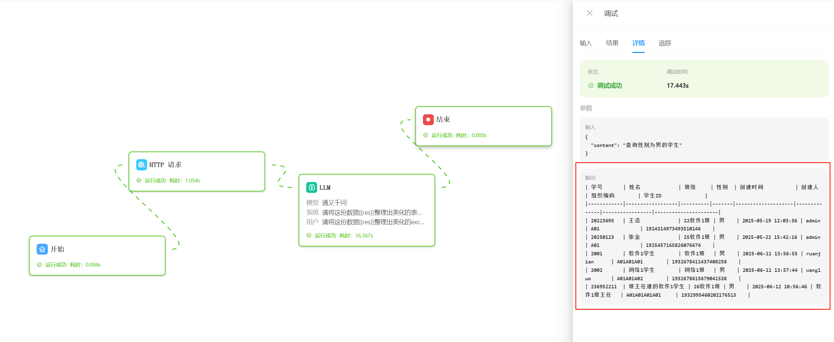Screen dimensions: 834x342
Task: Select the 结束 node
Action: pyautogui.click(x=484, y=126)
